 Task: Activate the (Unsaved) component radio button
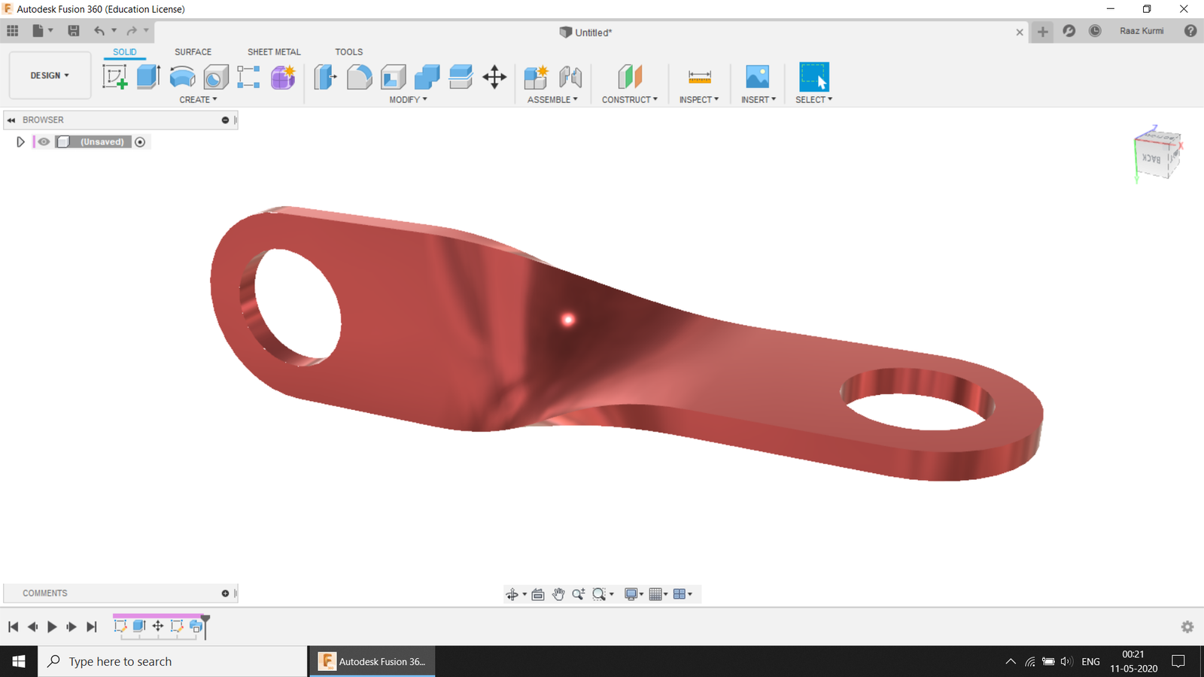[140, 142]
